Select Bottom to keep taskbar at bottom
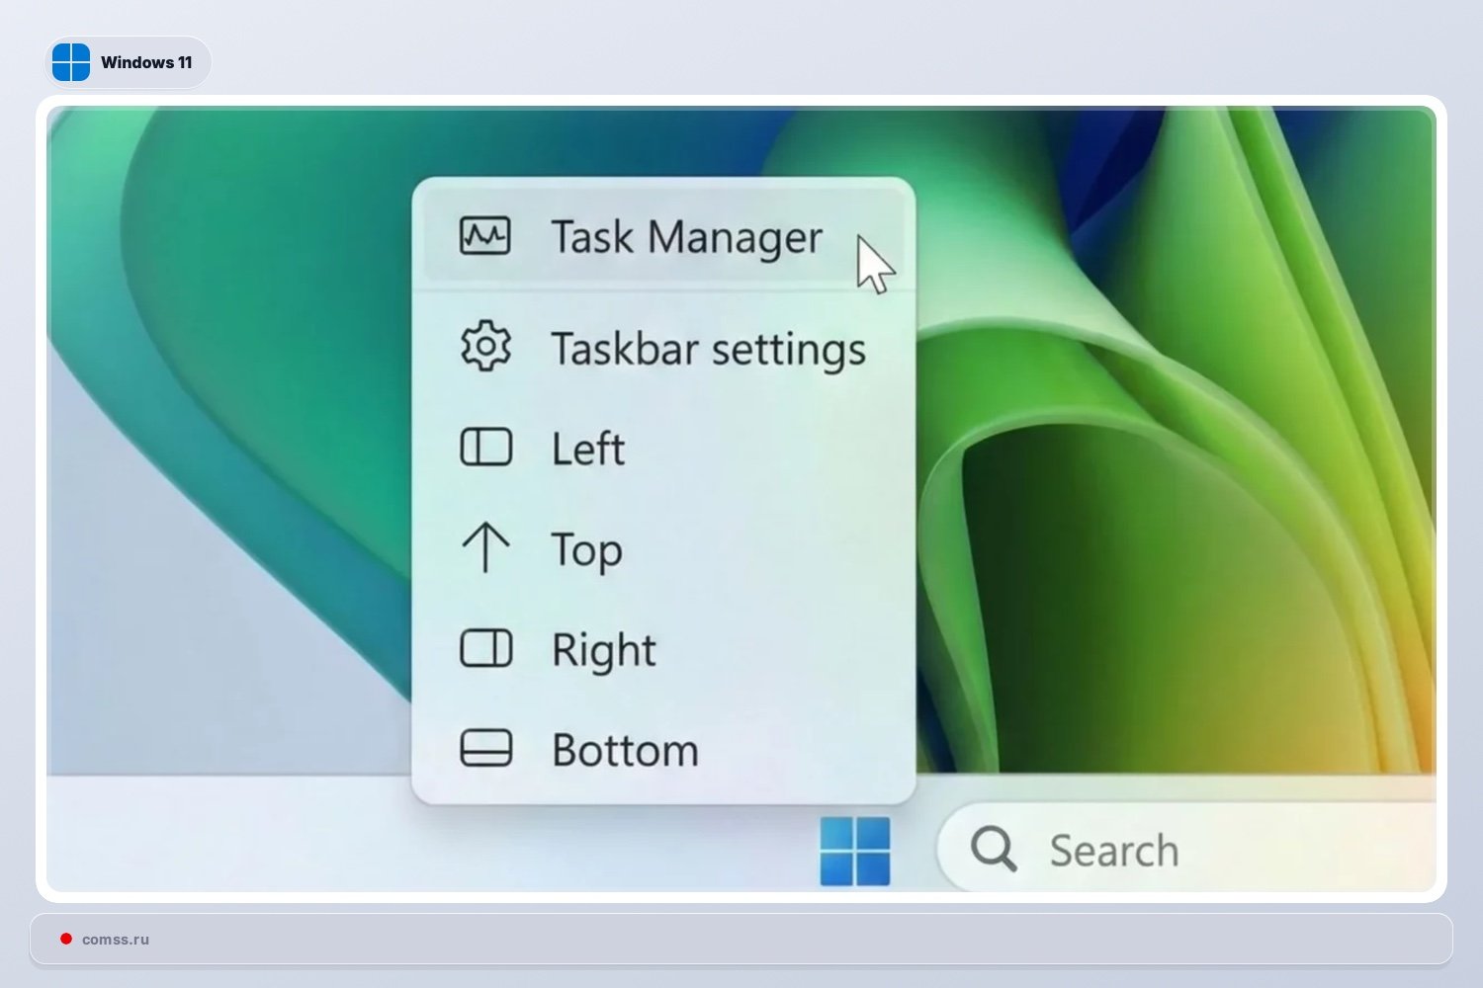 (x=625, y=750)
